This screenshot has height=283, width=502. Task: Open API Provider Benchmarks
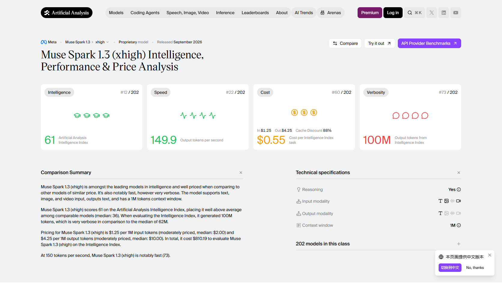click(x=429, y=43)
